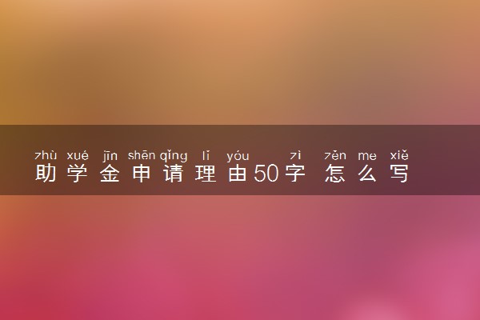Click the character 申 in the title
Viewport: 480px width, 320px height.
[142, 173]
